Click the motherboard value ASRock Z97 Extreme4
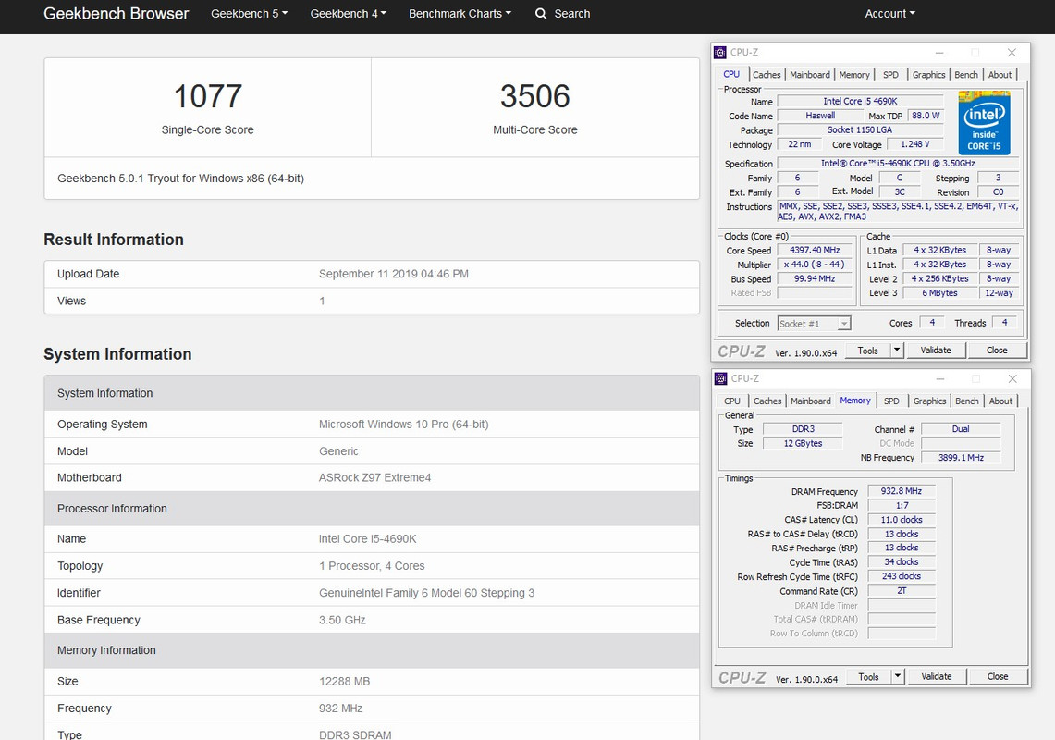The height and width of the screenshot is (740, 1055). click(374, 477)
